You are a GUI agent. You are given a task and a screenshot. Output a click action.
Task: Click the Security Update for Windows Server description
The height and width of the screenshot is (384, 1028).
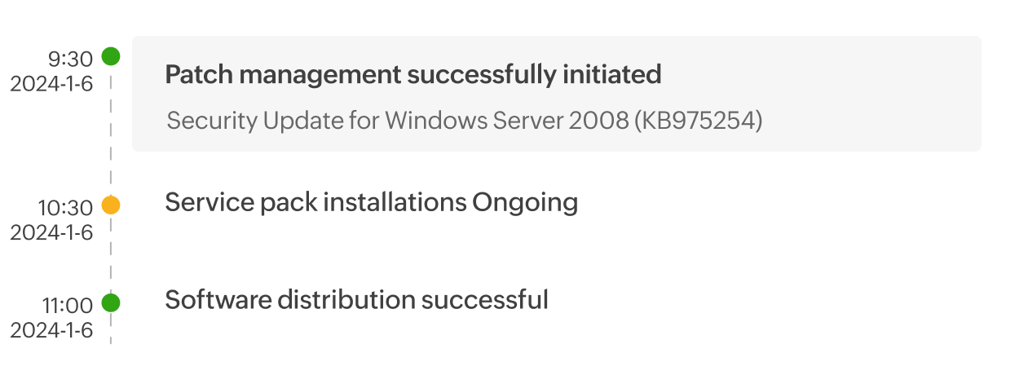tap(464, 121)
